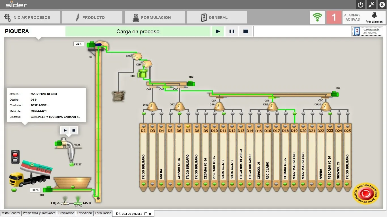
Task: Stop the Carga en proceso load
Action: tap(246, 31)
